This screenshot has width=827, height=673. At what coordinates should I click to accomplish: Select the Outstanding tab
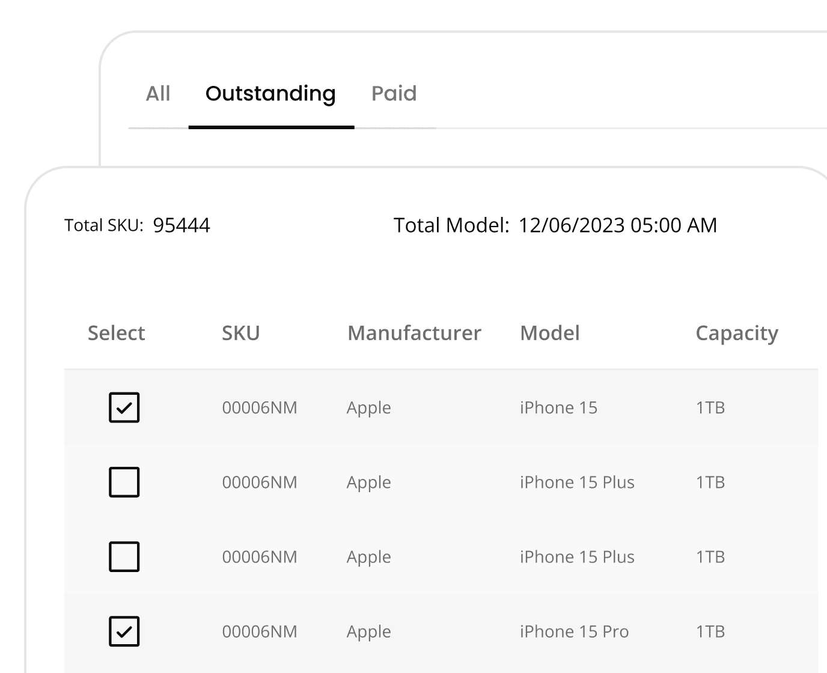(x=270, y=94)
